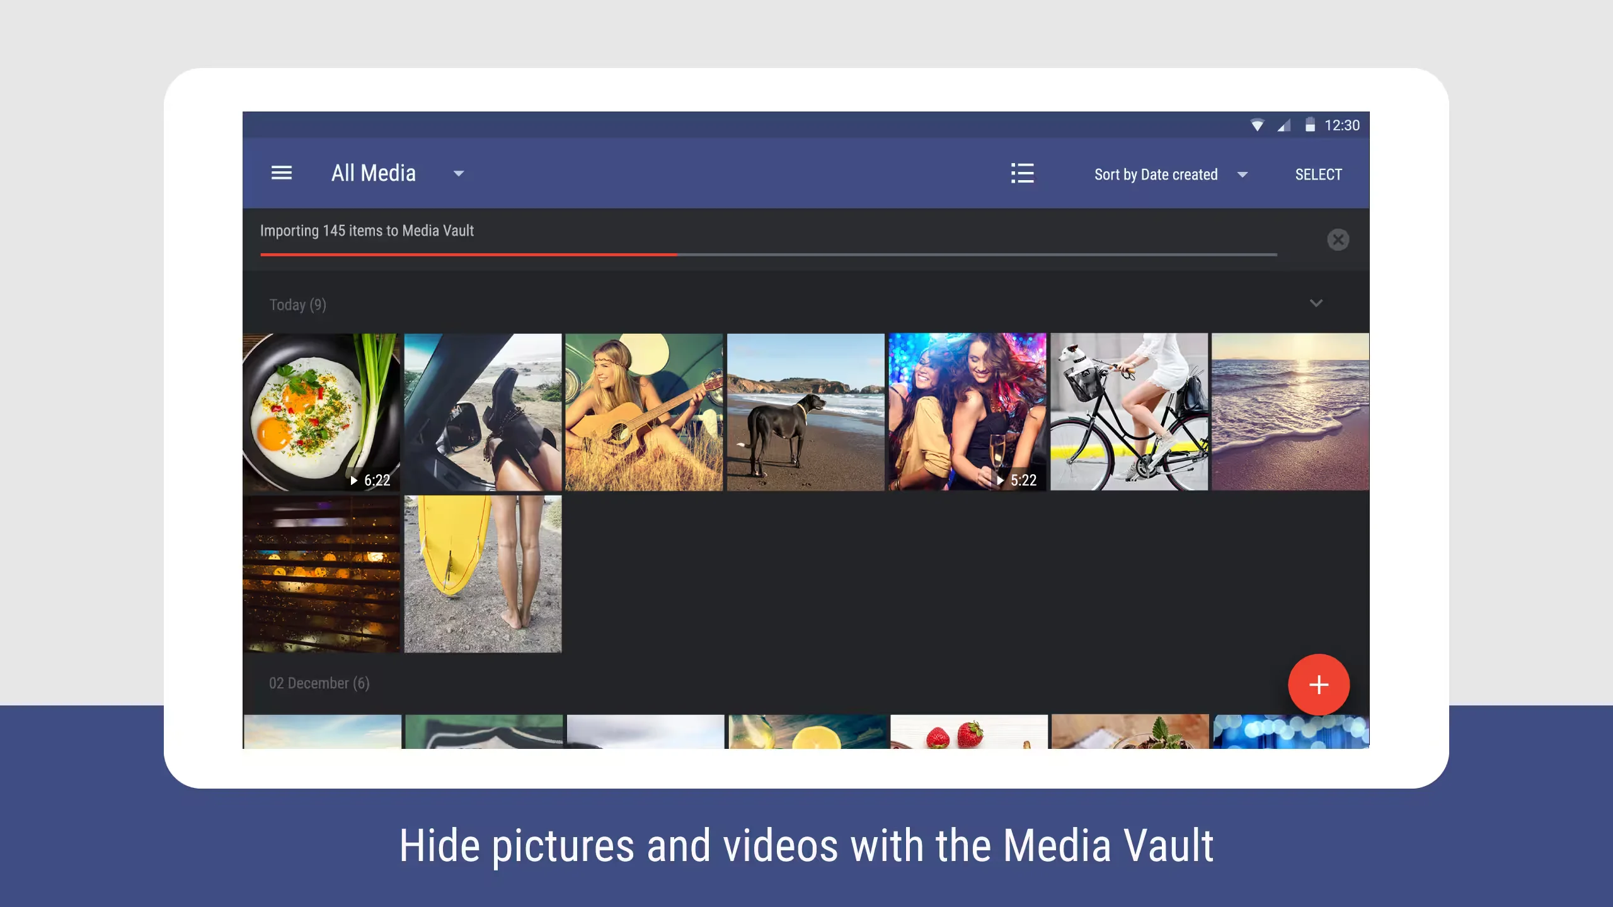Image resolution: width=1613 pixels, height=907 pixels.
Task: Switch to list view layout icon
Action: pos(1022,173)
